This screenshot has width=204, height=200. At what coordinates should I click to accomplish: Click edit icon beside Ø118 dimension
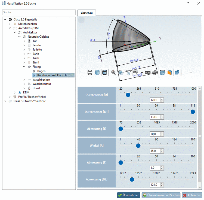tap(137, 60)
